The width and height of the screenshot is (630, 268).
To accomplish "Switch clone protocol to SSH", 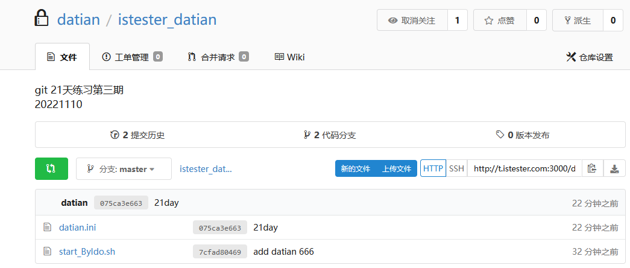I will 456,168.
